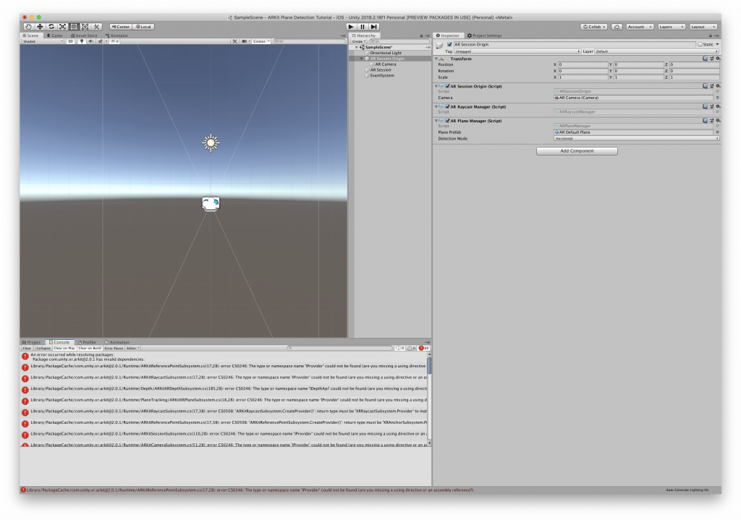This screenshot has height=520, width=741.
Task: Select the Rotate tool
Action: click(x=51, y=27)
